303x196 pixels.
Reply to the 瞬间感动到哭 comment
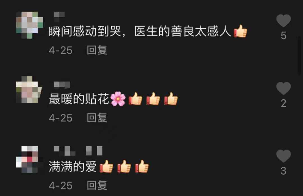point(97,50)
